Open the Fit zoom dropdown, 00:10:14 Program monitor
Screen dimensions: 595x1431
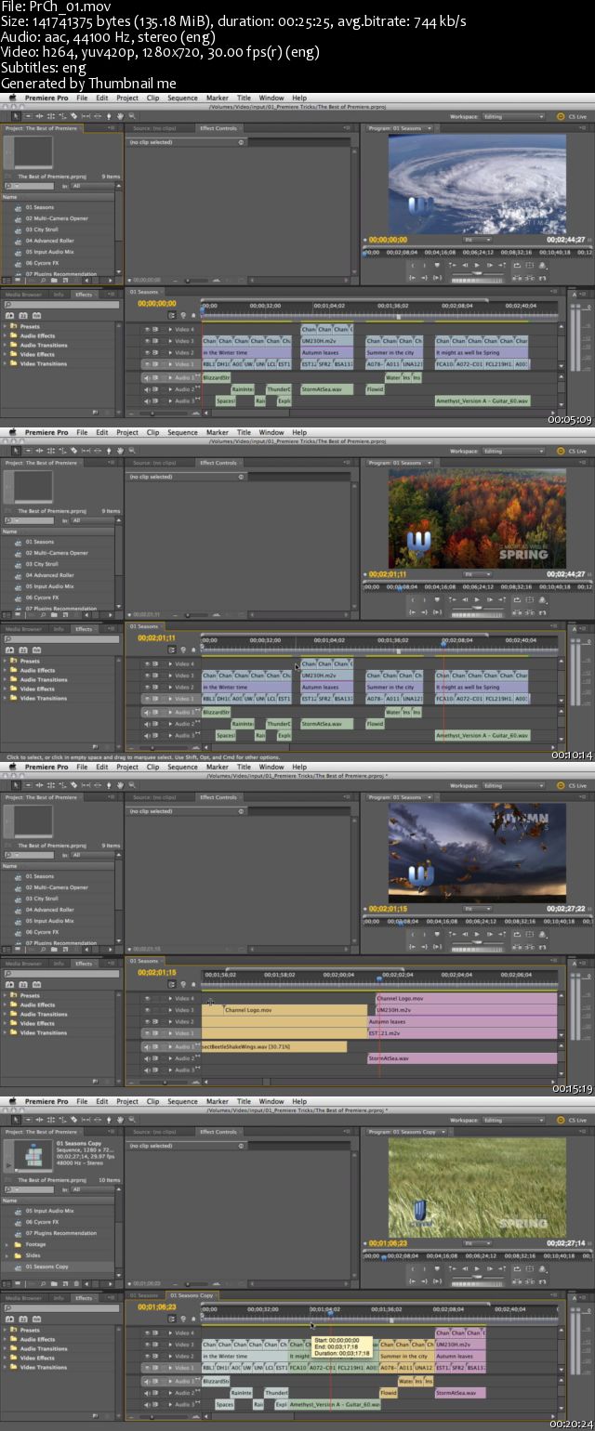click(477, 573)
